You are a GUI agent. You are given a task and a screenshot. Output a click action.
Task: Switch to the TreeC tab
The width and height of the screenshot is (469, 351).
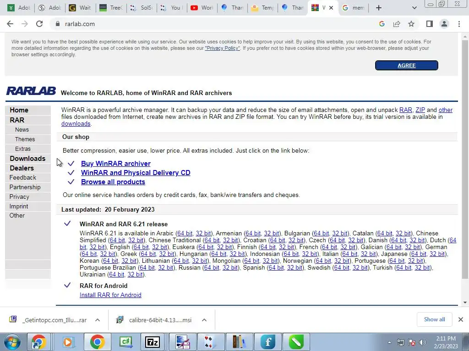pyautogui.click(x=110, y=8)
